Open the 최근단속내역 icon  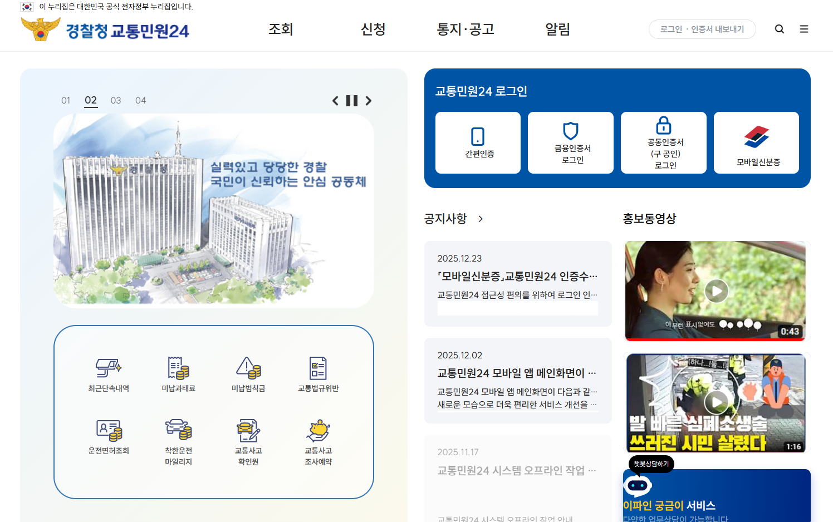click(109, 375)
